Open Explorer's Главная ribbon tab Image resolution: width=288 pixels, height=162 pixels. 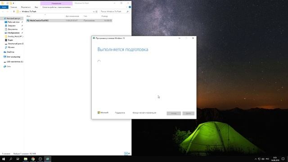(13, 7)
